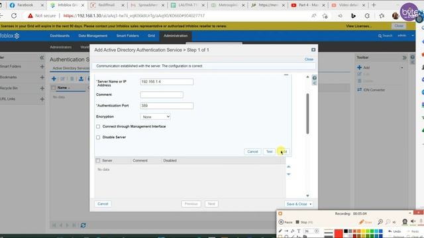Screen dimensions: 424x238
Task: Open the Data Management tab
Action: click(93, 36)
